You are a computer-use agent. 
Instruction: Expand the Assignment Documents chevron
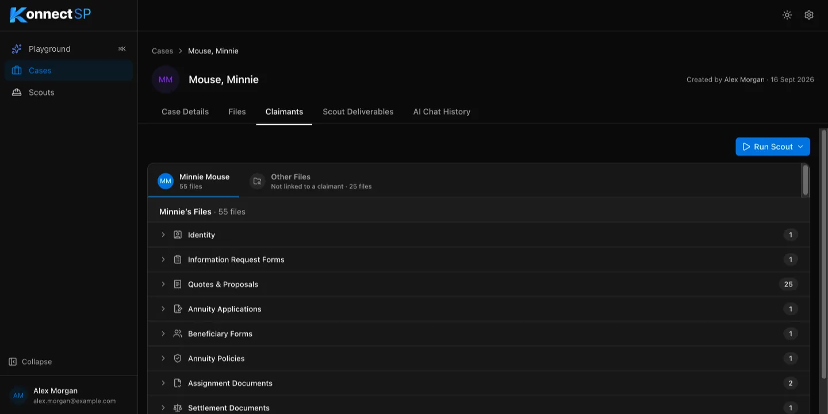coord(163,383)
